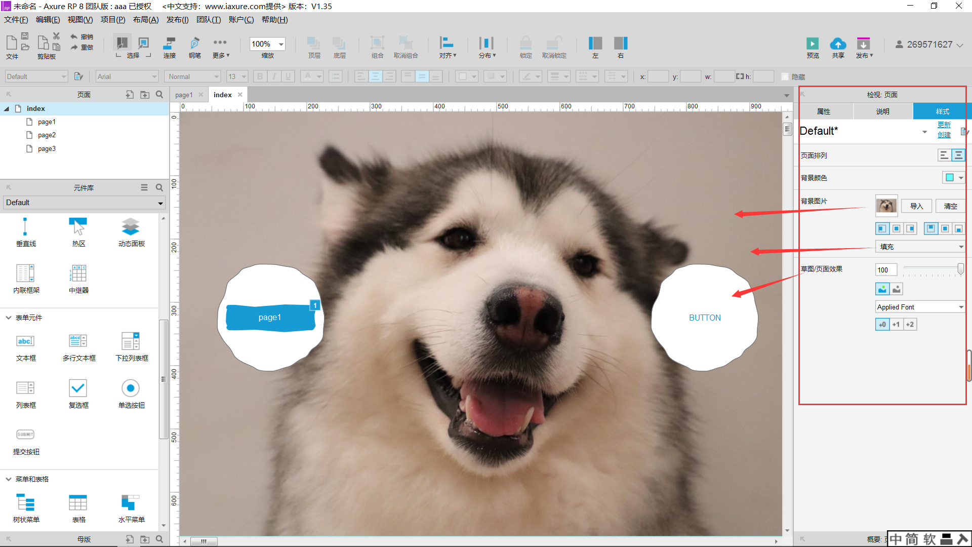Click the background color swatch
Viewport: 972px width, 547px height.
click(949, 178)
